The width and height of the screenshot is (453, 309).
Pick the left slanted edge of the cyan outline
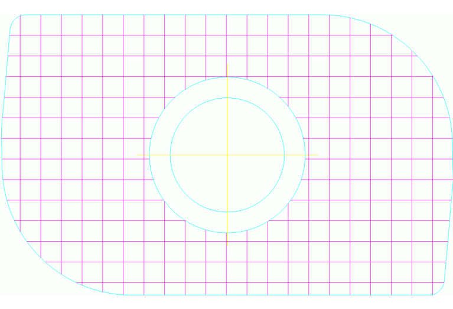point(5,89)
